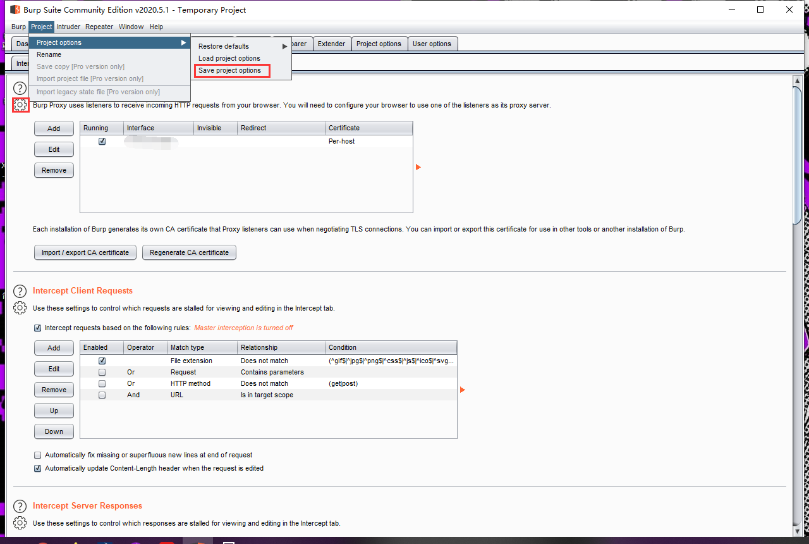Select the '(get|post)' condition cell
This screenshot has width=809, height=544.
point(391,383)
